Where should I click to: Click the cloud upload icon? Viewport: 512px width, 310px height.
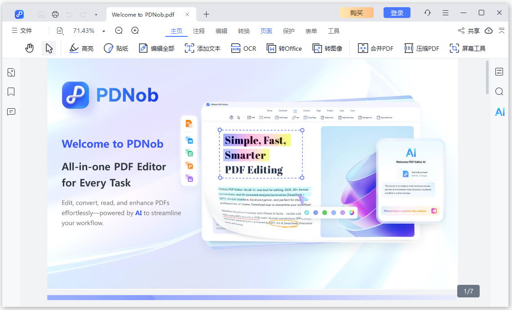(489, 31)
